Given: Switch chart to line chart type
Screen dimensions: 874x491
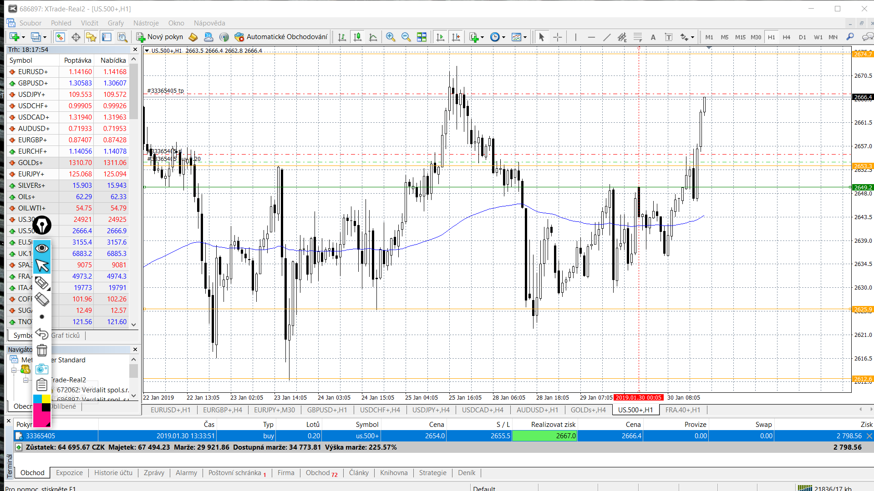Looking at the screenshot, I should point(373,37).
